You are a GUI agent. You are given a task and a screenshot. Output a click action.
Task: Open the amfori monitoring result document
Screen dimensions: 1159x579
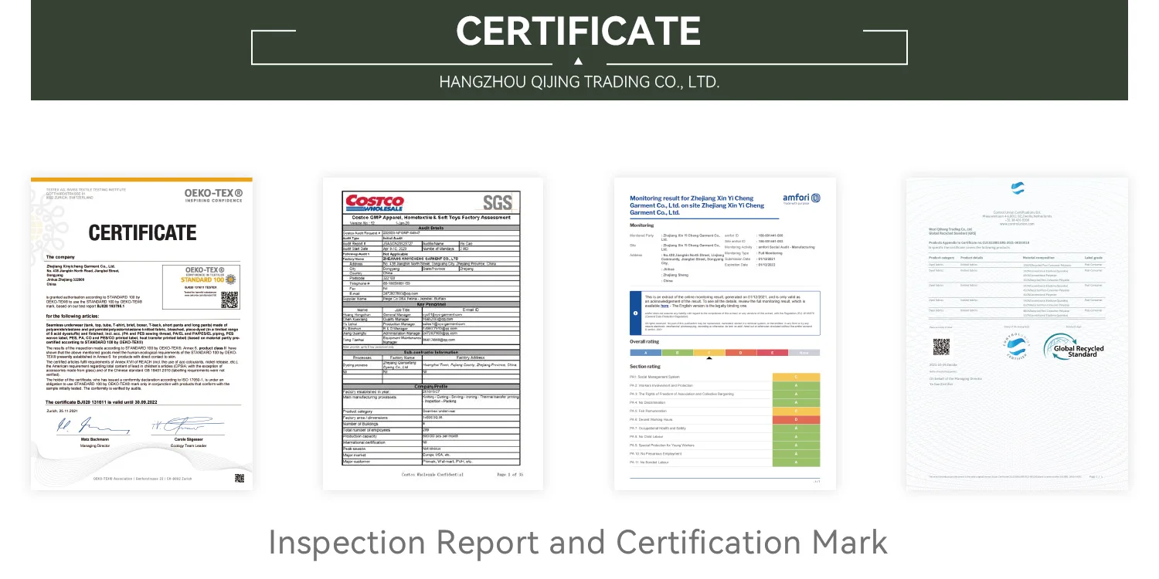coord(725,333)
